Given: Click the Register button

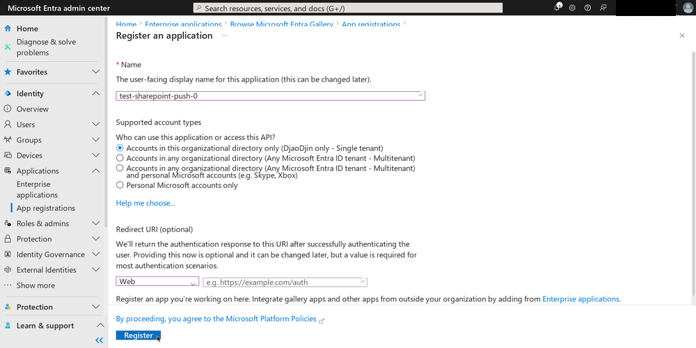Looking at the screenshot, I should click(x=139, y=335).
